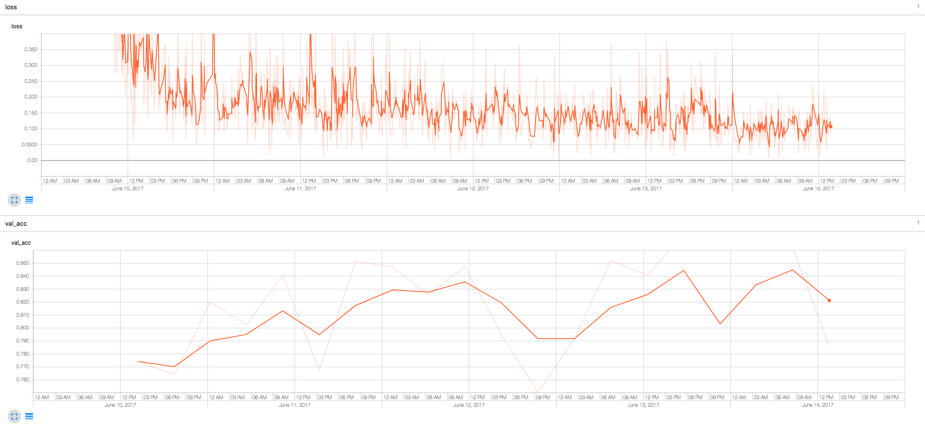
Task: Expand the loss chart to fullscreen
Action: click(x=14, y=200)
